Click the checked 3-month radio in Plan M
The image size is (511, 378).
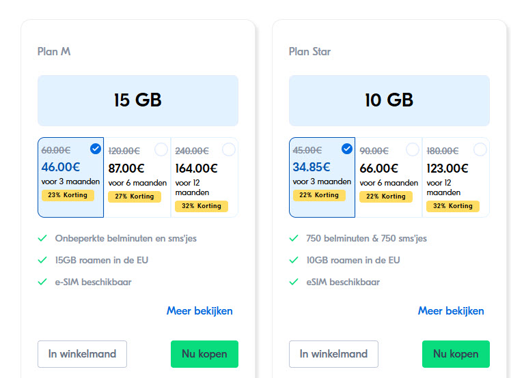(96, 149)
